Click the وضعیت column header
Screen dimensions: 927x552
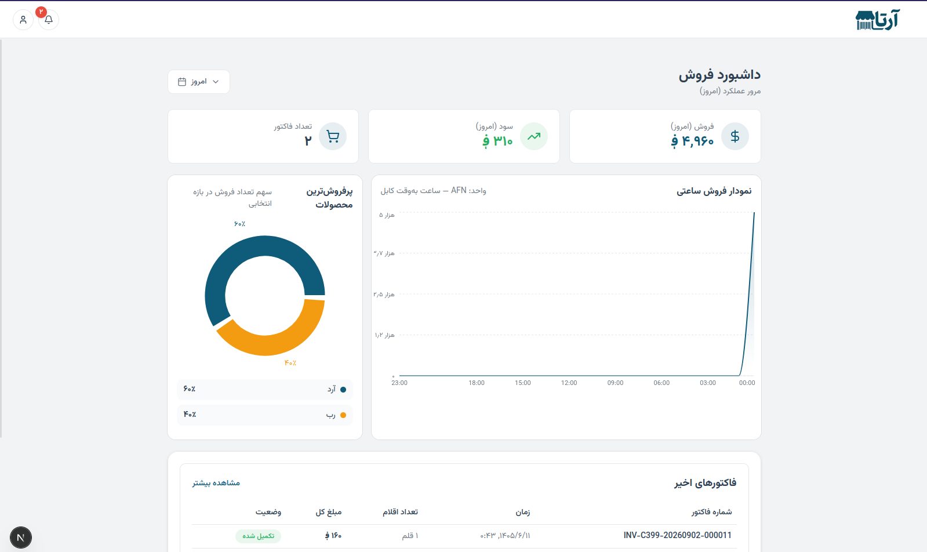point(268,512)
